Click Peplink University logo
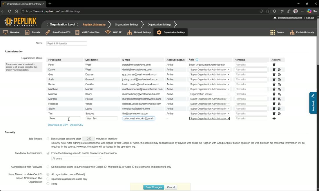The image size is (319, 191). (x=20, y=22)
